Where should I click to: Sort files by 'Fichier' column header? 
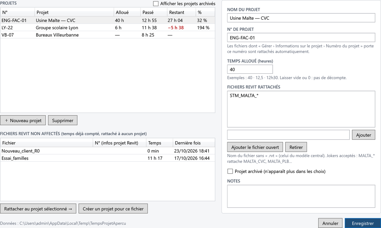pos(46,143)
